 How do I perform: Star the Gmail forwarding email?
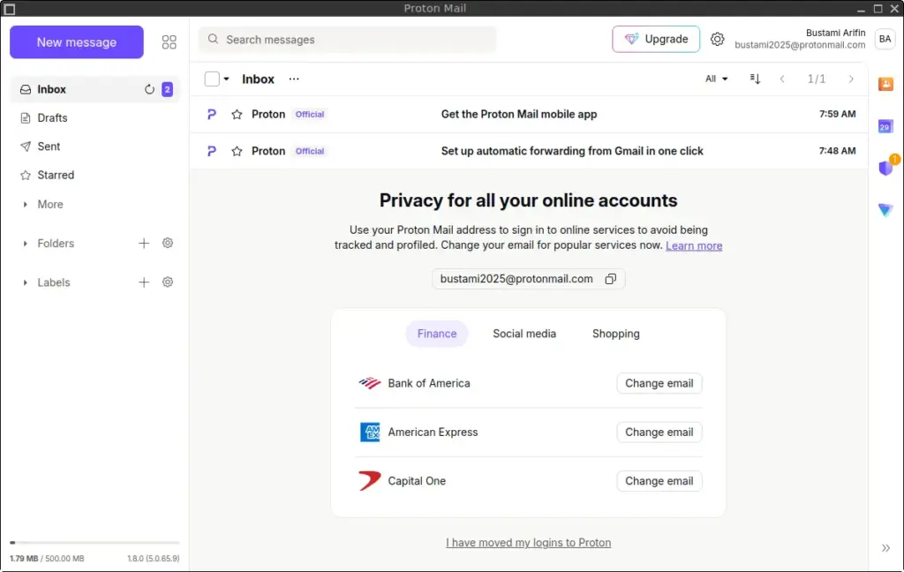tap(237, 151)
